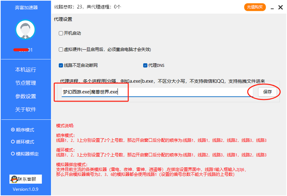Screen dimensions: 287x196
Task: Toggle the 虚拟硬件 checkbox
Action: (61, 49)
